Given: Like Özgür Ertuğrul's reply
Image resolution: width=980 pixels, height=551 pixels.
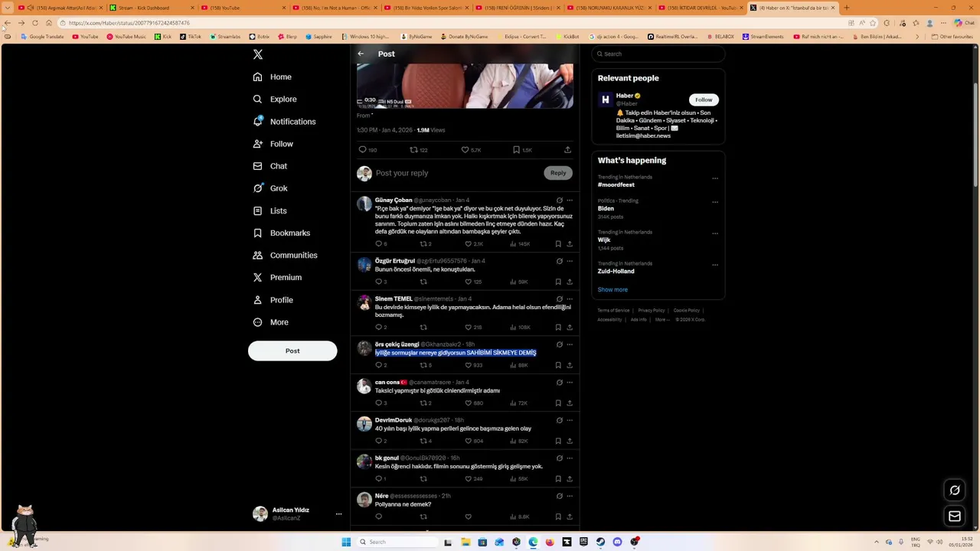Looking at the screenshot, I should [468, 282].
